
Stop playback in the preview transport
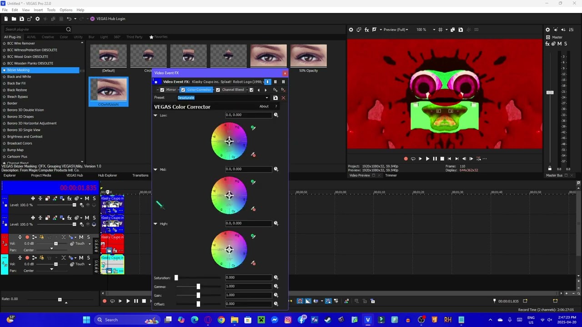pyautogui.click(x=442, y=159)
